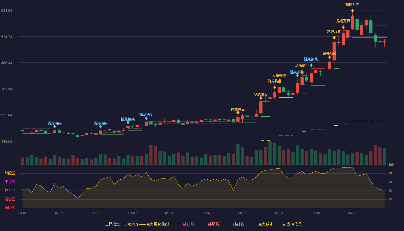Click the 149.54 price axis label
404x231 pixels.
pos(7,141)
